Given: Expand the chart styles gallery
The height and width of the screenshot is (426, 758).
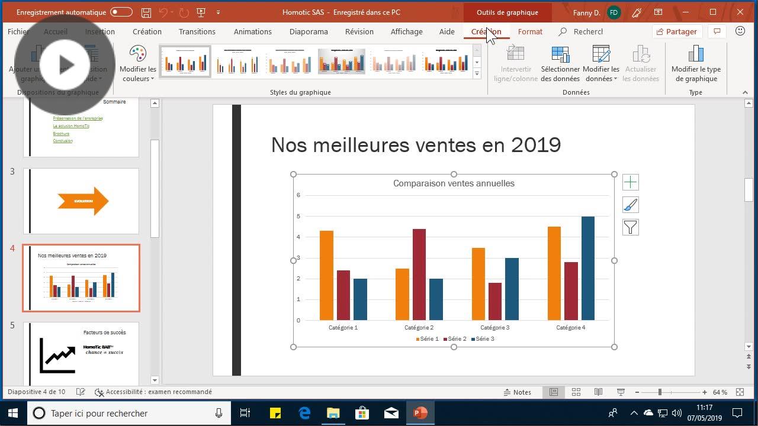Looking at the screenshot, I should (x=477, y=74).
